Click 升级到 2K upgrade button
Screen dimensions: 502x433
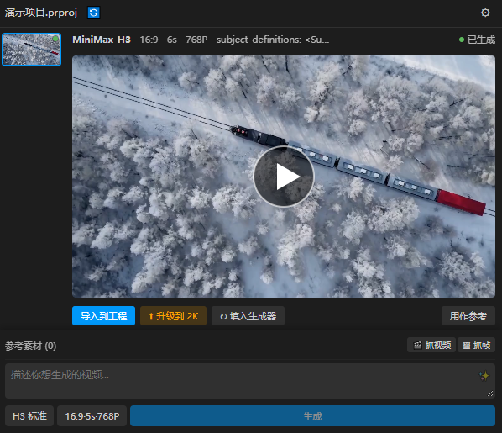[173, 316]
